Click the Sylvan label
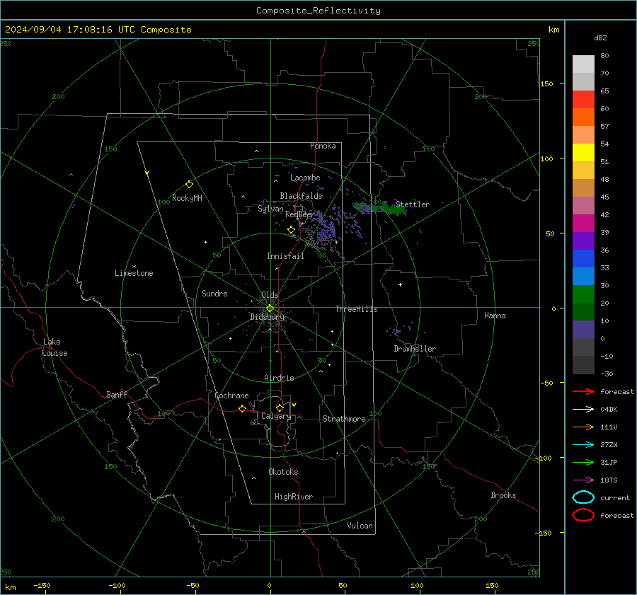The width and height of the screenshot is (637, 595). pyautogui.click(x=270, y=209)
